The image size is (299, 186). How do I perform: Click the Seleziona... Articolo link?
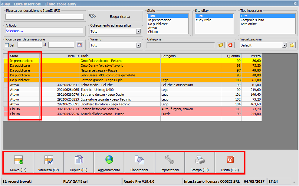pyautogui.click(x=14, y=31)
